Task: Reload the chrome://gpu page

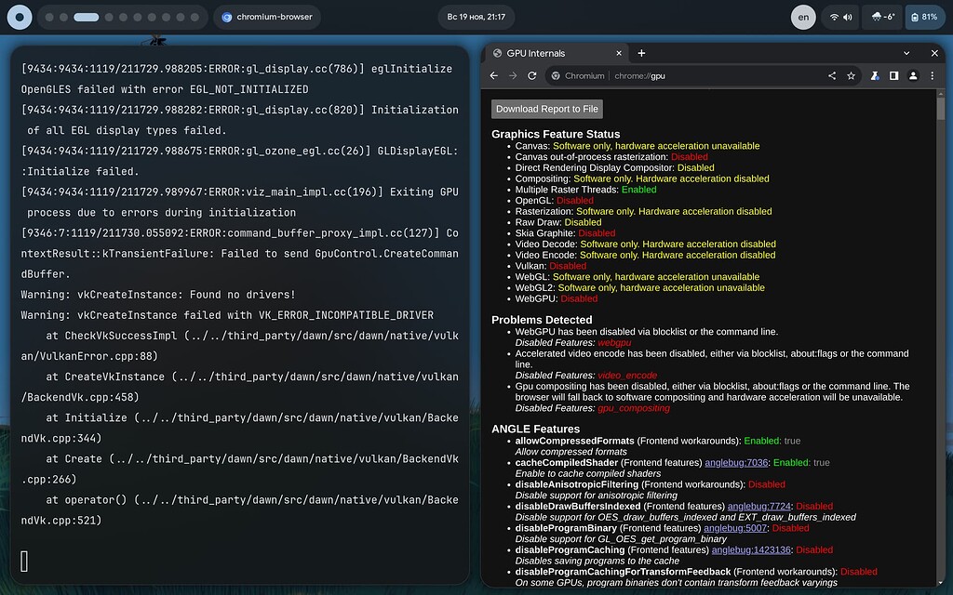Action: click(x=530, y=75)
